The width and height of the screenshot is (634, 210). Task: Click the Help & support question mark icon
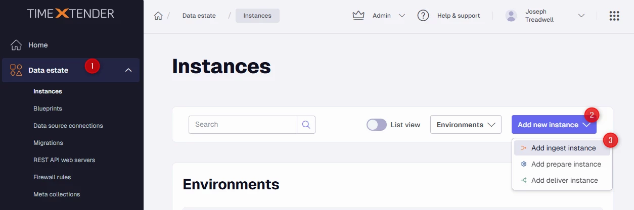click(x=423, y=16)
